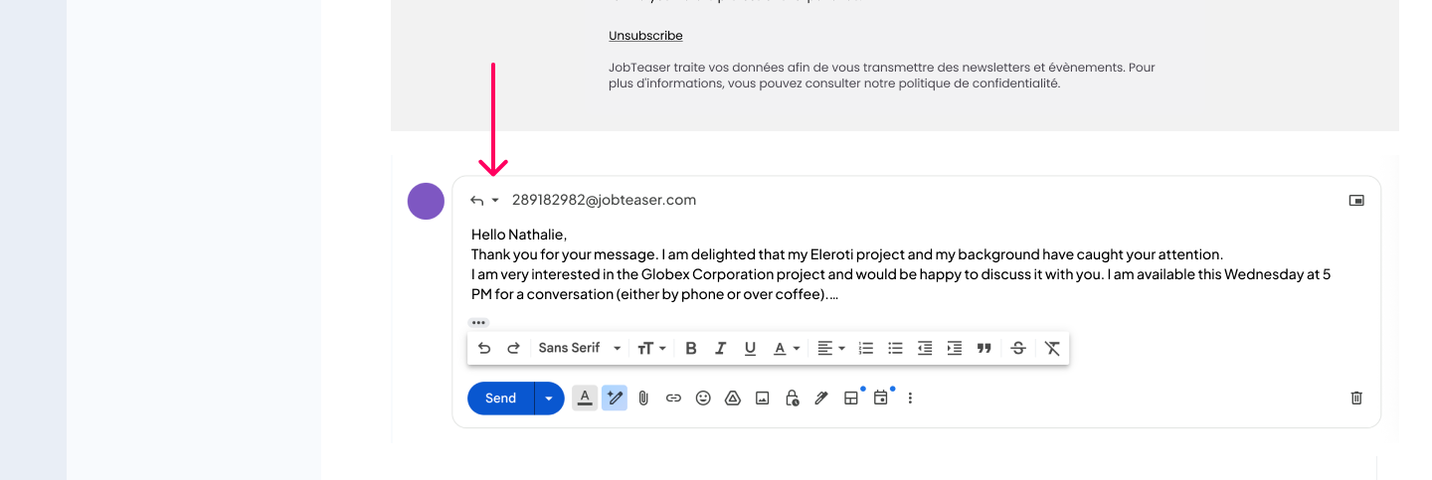Insert a link using the chain icon

click(673, 399)
